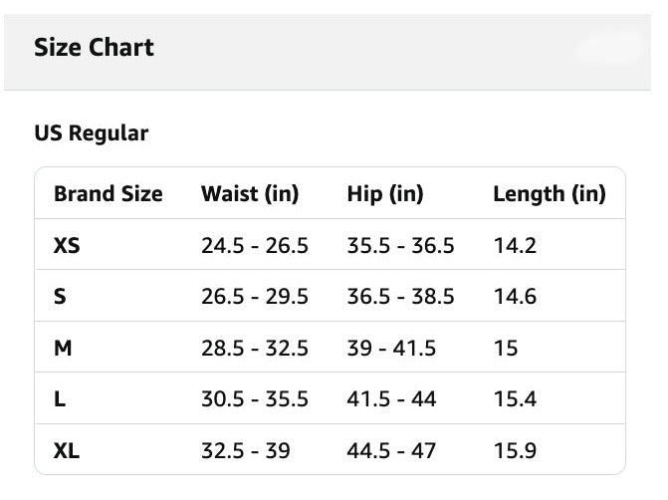This screenshot has width=668, height=500.
Task: Click the Brand Size column header
Action: point(108,194)
